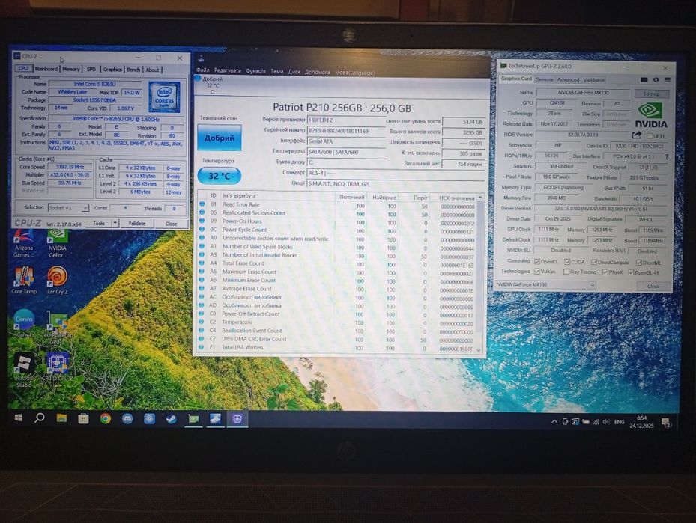Toggle the OpenCL checkbox

(x=537, y=262)
